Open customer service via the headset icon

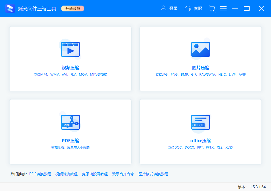(188, 8)
